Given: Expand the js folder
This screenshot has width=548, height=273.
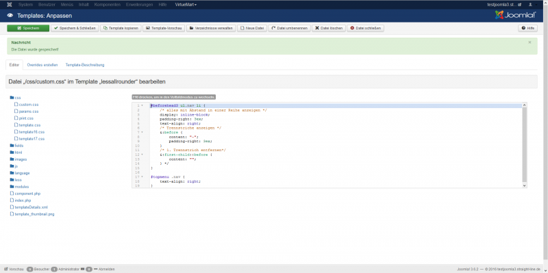Looking at the screenshot, I should point(14,166).
